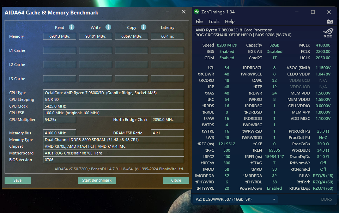Click the Read info icon in AIDA64
The width and height of the screenshot is (339, 213).
point(72,27)
